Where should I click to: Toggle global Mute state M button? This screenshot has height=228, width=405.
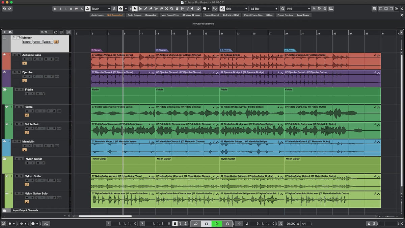coord(55,9)
